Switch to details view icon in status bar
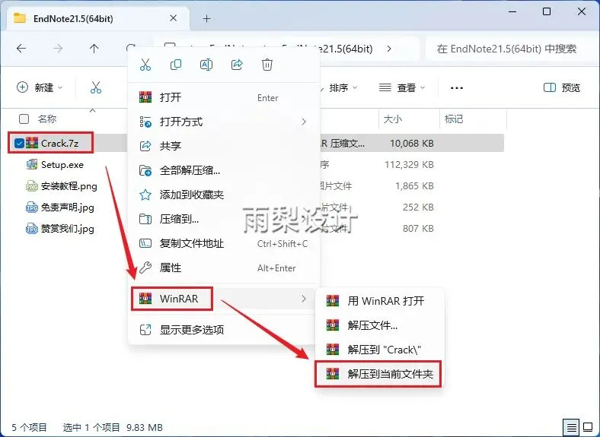This screenshot has width=600, height=437. (571, 426)
